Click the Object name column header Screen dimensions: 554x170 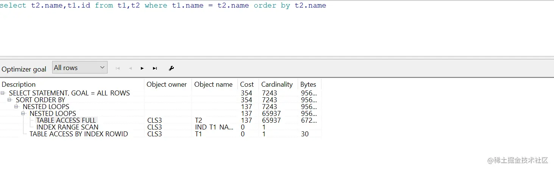pos(215,84)
